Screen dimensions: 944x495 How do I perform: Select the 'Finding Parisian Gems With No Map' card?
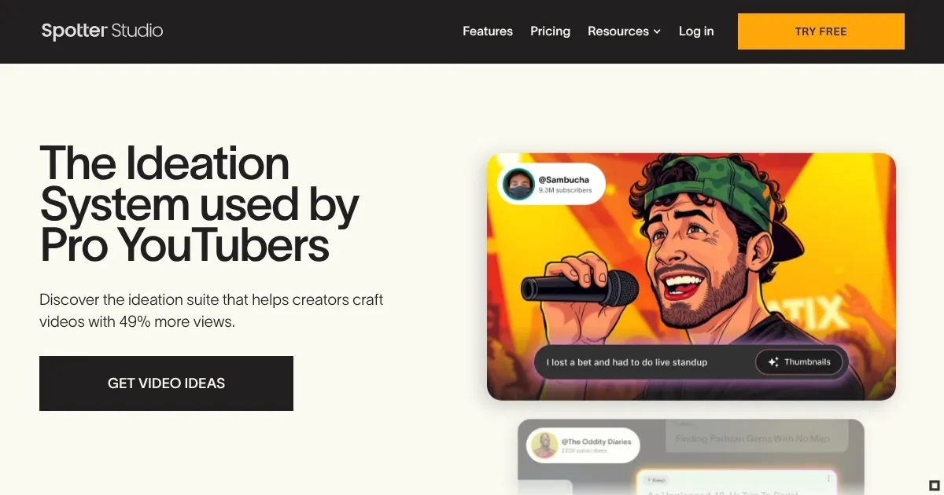tap(753, 437)
